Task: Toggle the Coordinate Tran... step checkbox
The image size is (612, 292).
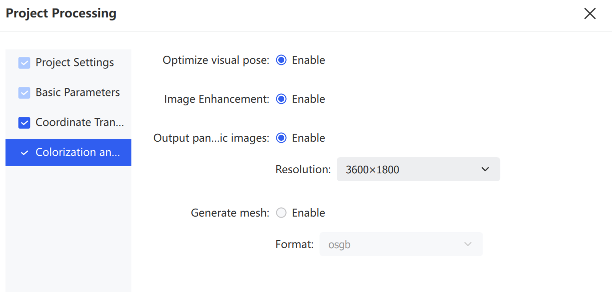Action: [x=24, y=123]
